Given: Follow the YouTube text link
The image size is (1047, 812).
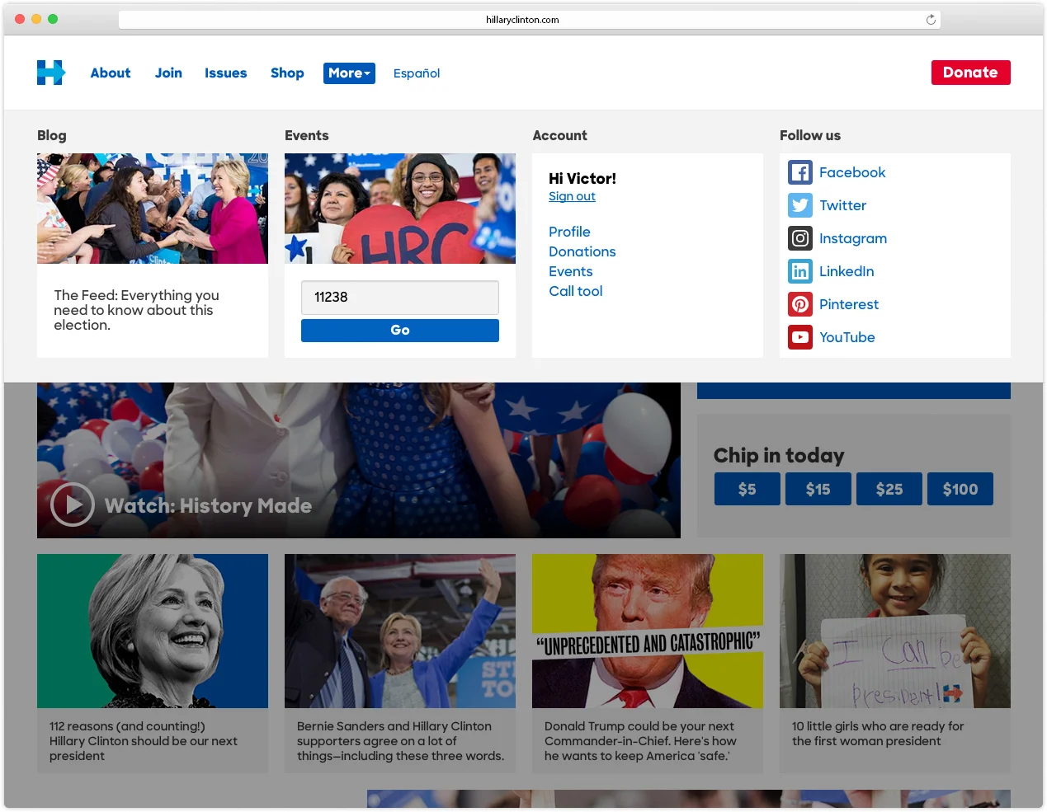Looking at the screenshot, I should (x=847, y=337).
